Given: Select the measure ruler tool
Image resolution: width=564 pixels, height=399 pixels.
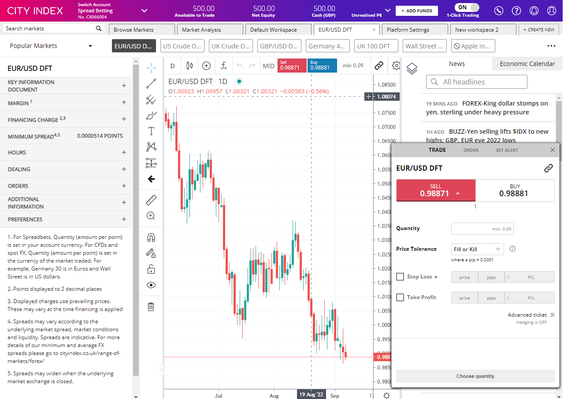Looking at the screenshot, I should point(151,200).
